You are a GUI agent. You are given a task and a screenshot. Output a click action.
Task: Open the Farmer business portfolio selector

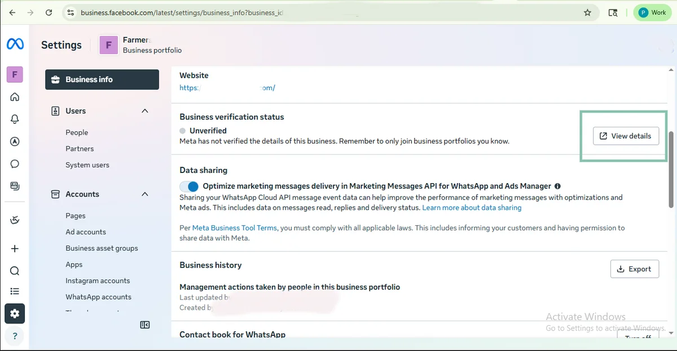point(140,45)
